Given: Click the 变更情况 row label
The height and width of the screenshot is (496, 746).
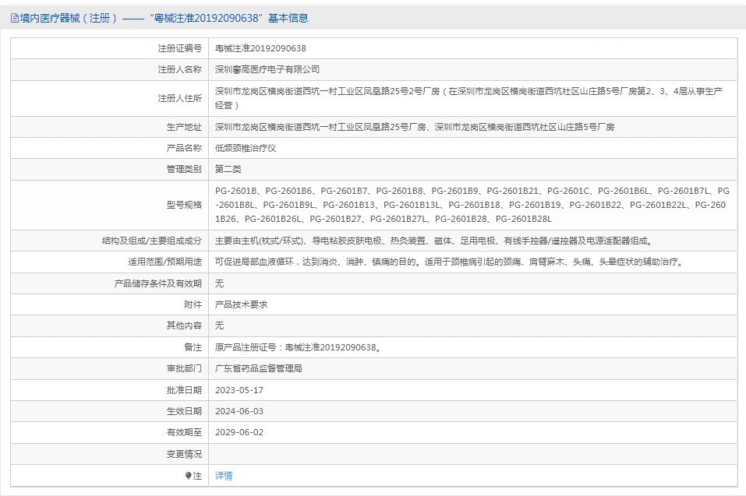Looking at the screenshot, I should [x=183, y=454].
